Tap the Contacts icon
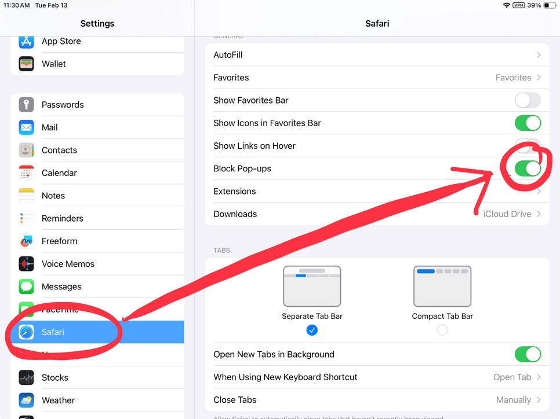 pyautogui.click(x=26, y=150)
